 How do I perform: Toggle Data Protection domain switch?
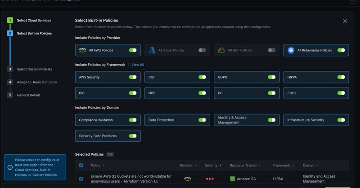pos(202,120)
